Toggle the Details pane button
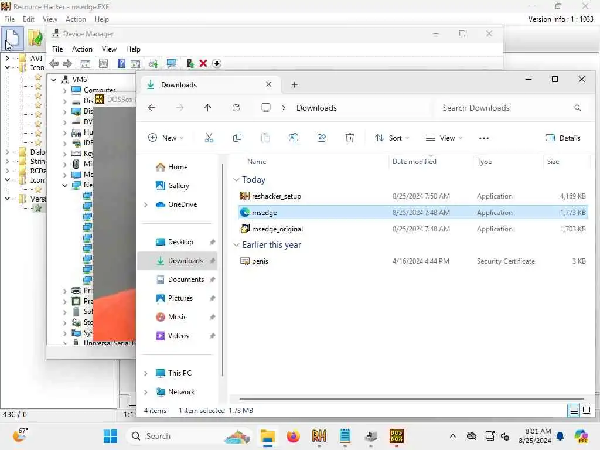This screenshot has width=600, height=450. point(563,138)
